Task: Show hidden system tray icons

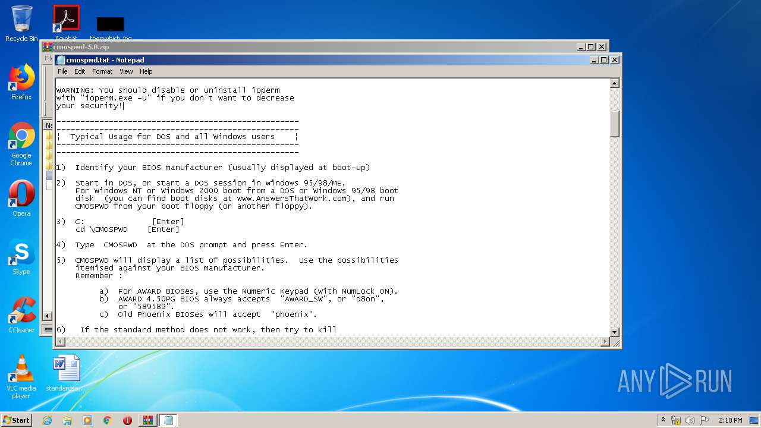Action: click(663, 420)
